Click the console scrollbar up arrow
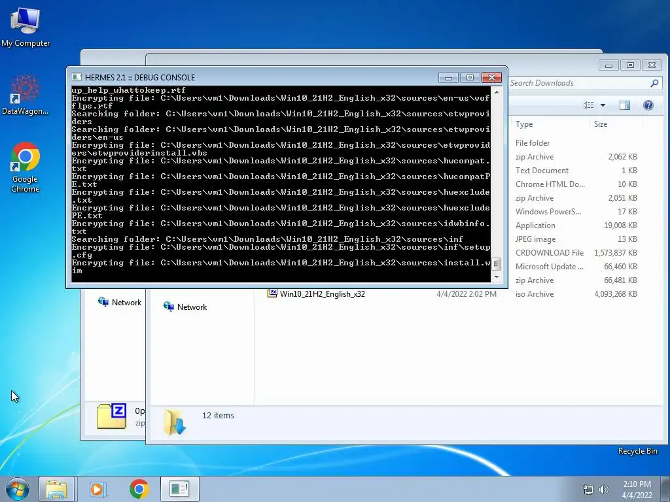670x502 pixels. (497, 92)
